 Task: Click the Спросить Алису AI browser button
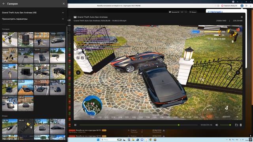coord(229,6)
